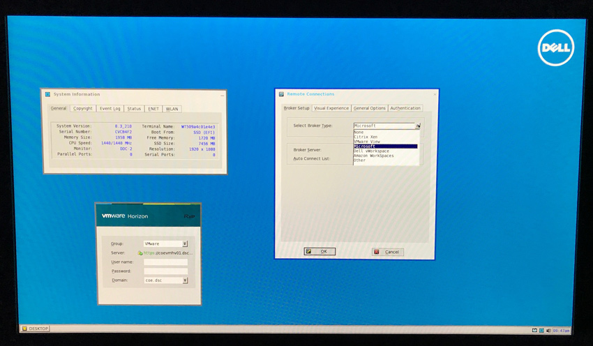Click the User name field in Horizon login

[x=165, y=262]
